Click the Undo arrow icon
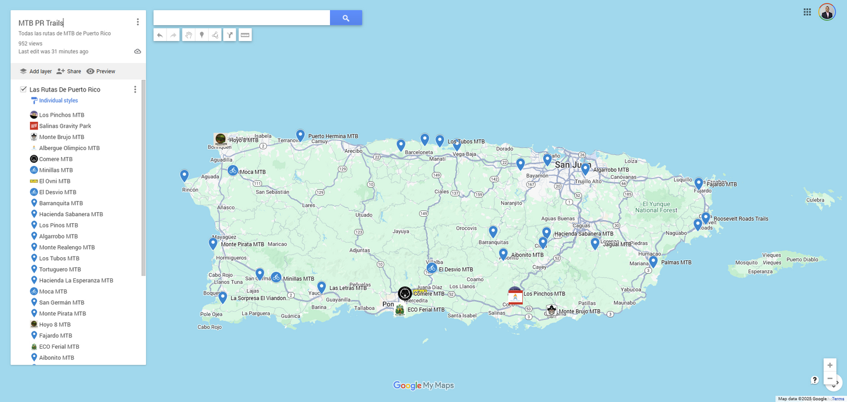 pos(159,35)
